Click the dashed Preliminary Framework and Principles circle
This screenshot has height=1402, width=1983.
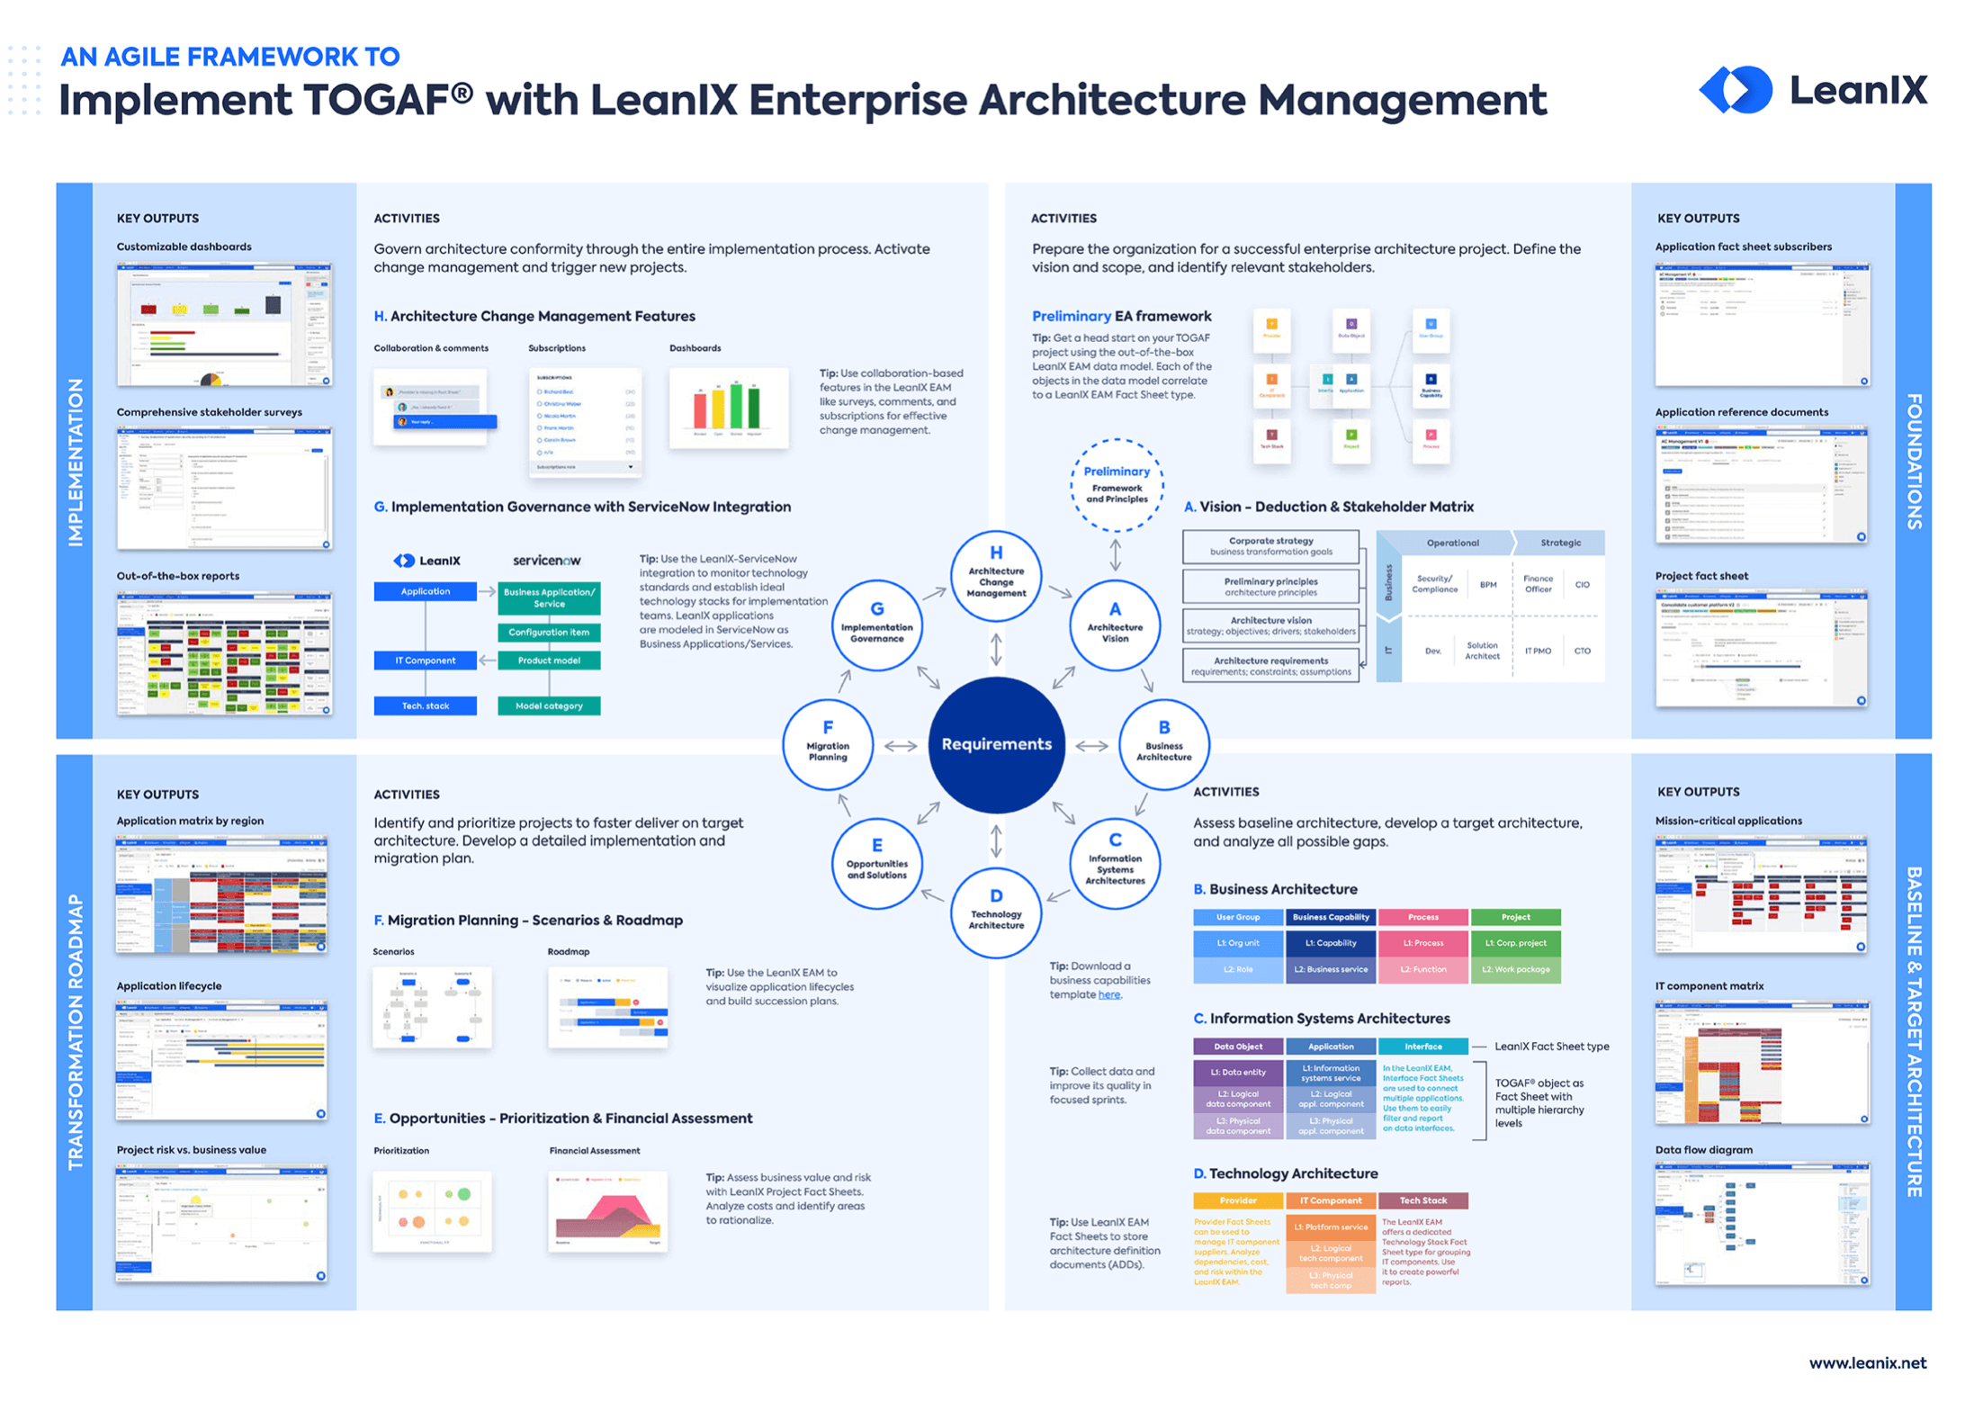tap(1117, 484)
